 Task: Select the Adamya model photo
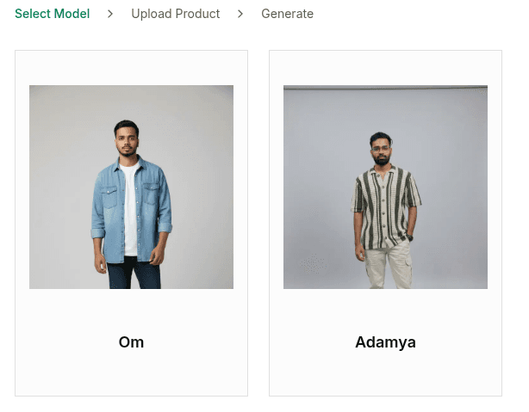[x=385, y=187]
